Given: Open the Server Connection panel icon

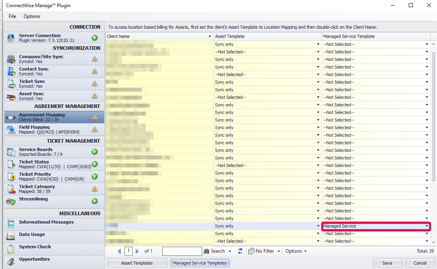Looking at the screenshot, I should pos(11,38).
